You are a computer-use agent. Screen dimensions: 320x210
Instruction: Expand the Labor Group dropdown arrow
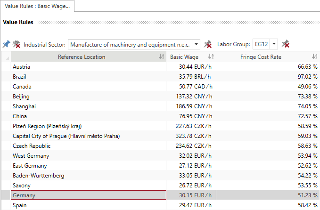[x=274, y=44]
